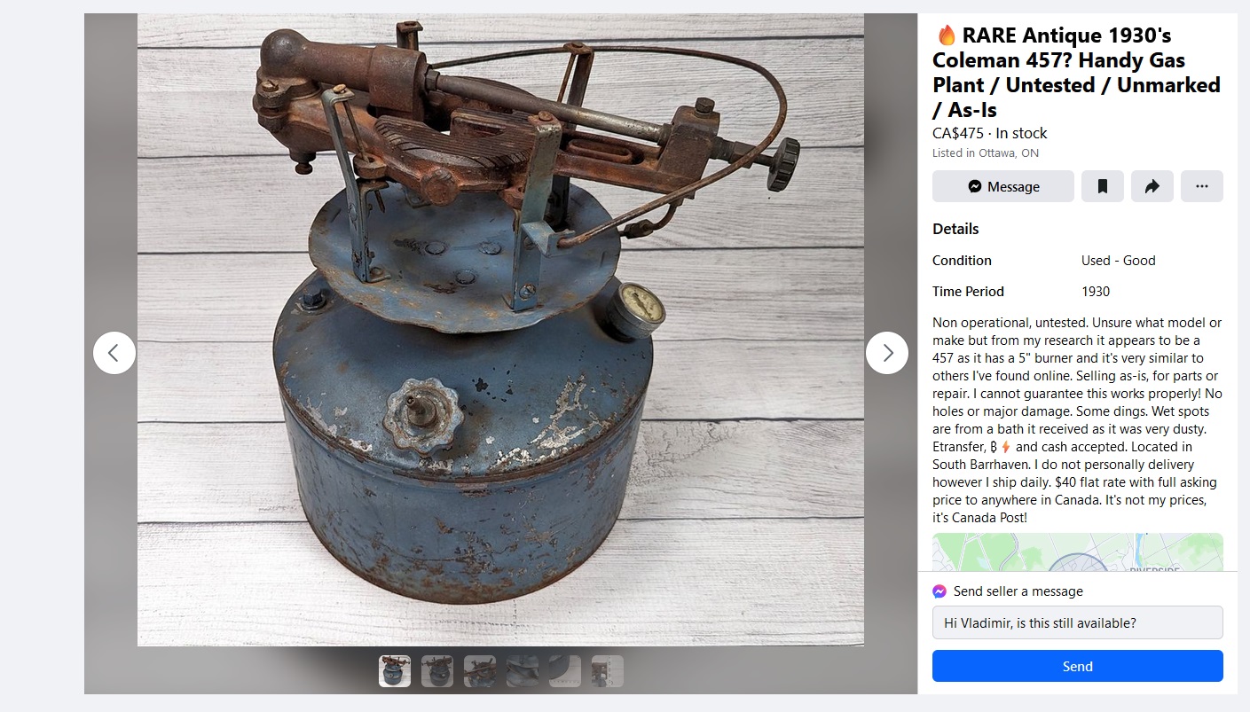Screen dimensions: 1250x712
Task: Select the first photo thumbnail
Action: [x=395, y=671]
